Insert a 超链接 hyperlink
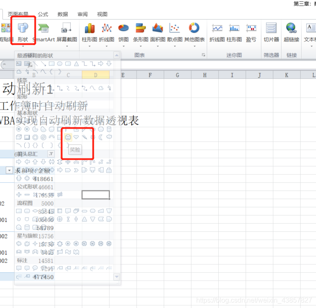Viewport: 316px width, 308px height. (x=291, y=32)
